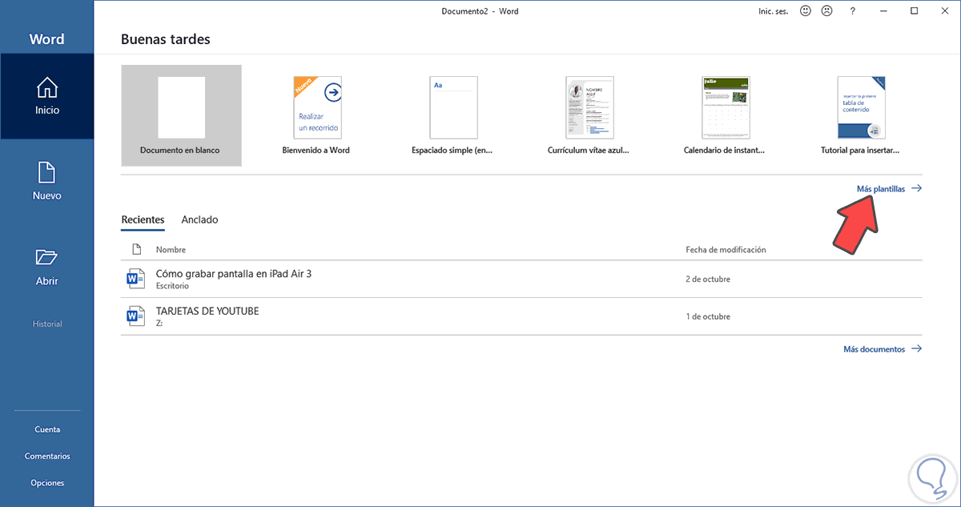Send a smile feedback face icon
This screenshot has height=507, width=961.
(805, 11)
